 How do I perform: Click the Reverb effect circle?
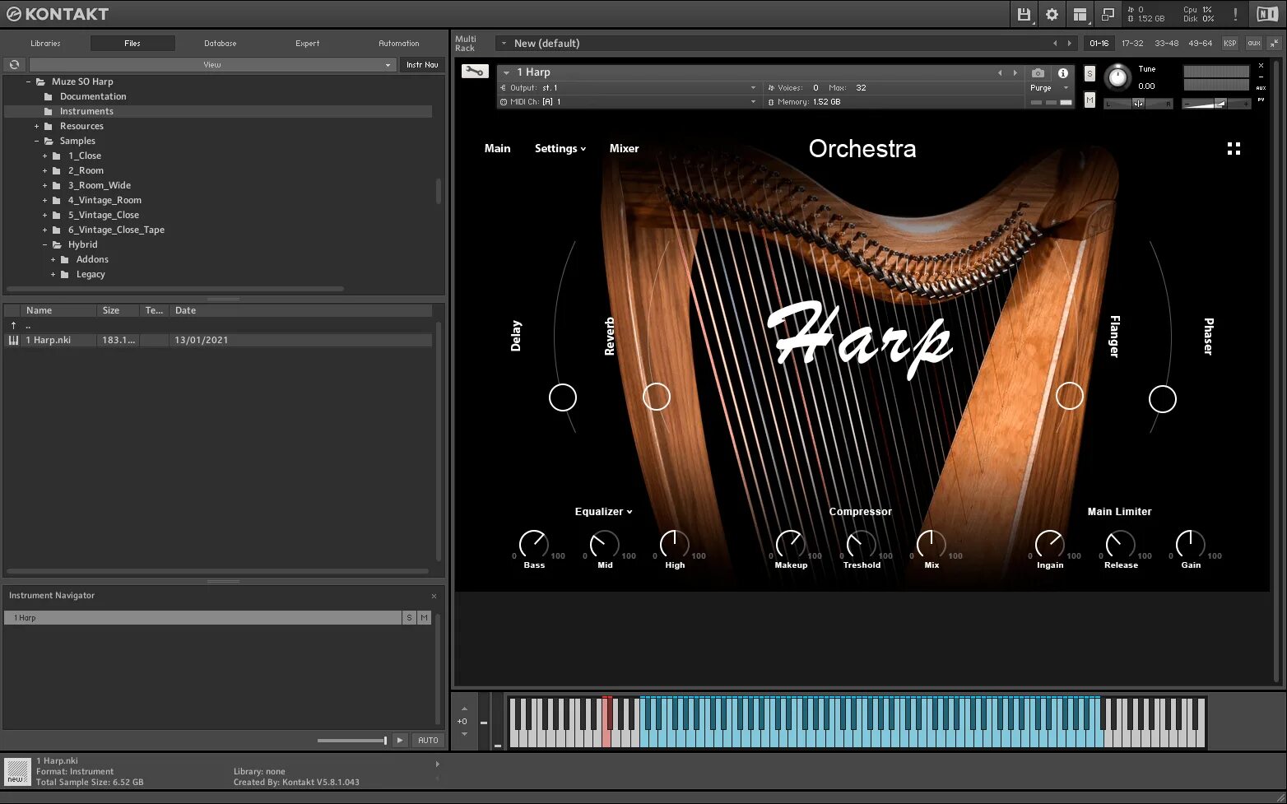[656, 397]
